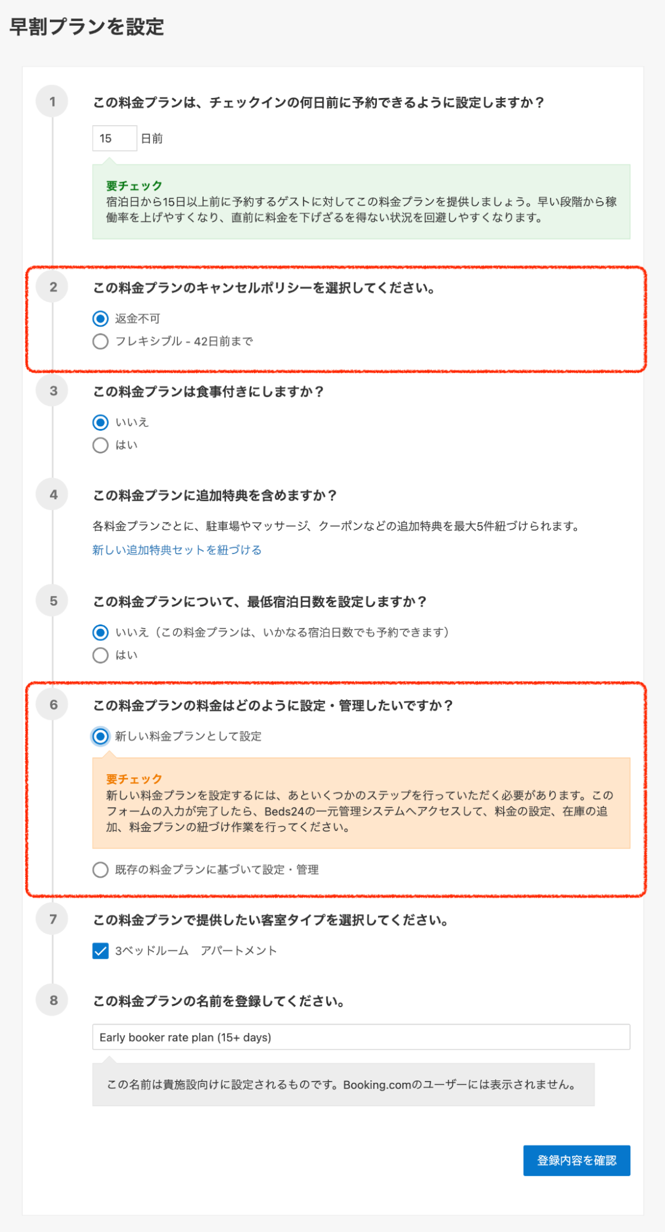Select いいえ for the meals-included question
The width and height of the screenshot is (665, 1232).
pos(100,422)
